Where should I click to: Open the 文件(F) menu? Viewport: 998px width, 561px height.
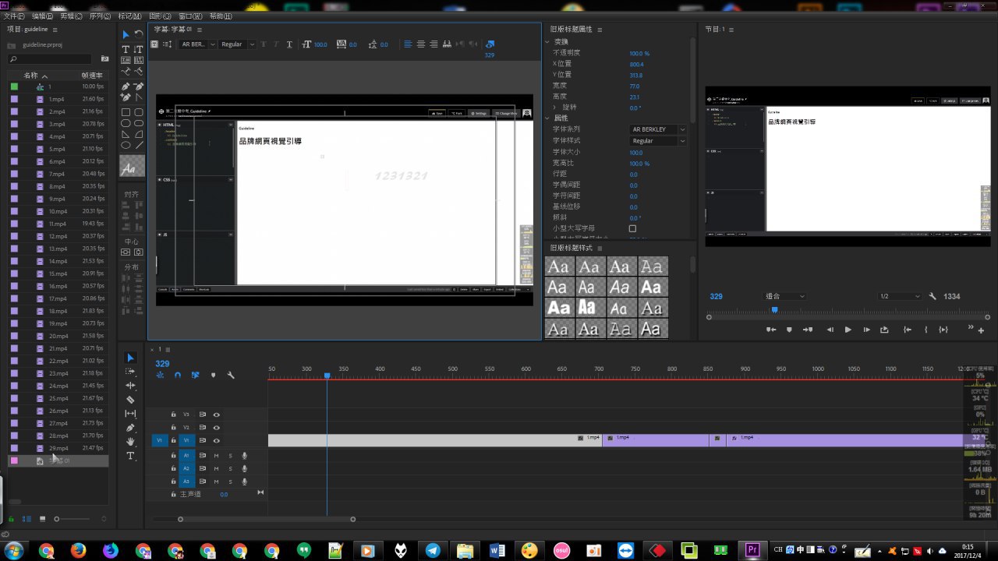click(14, 16)
